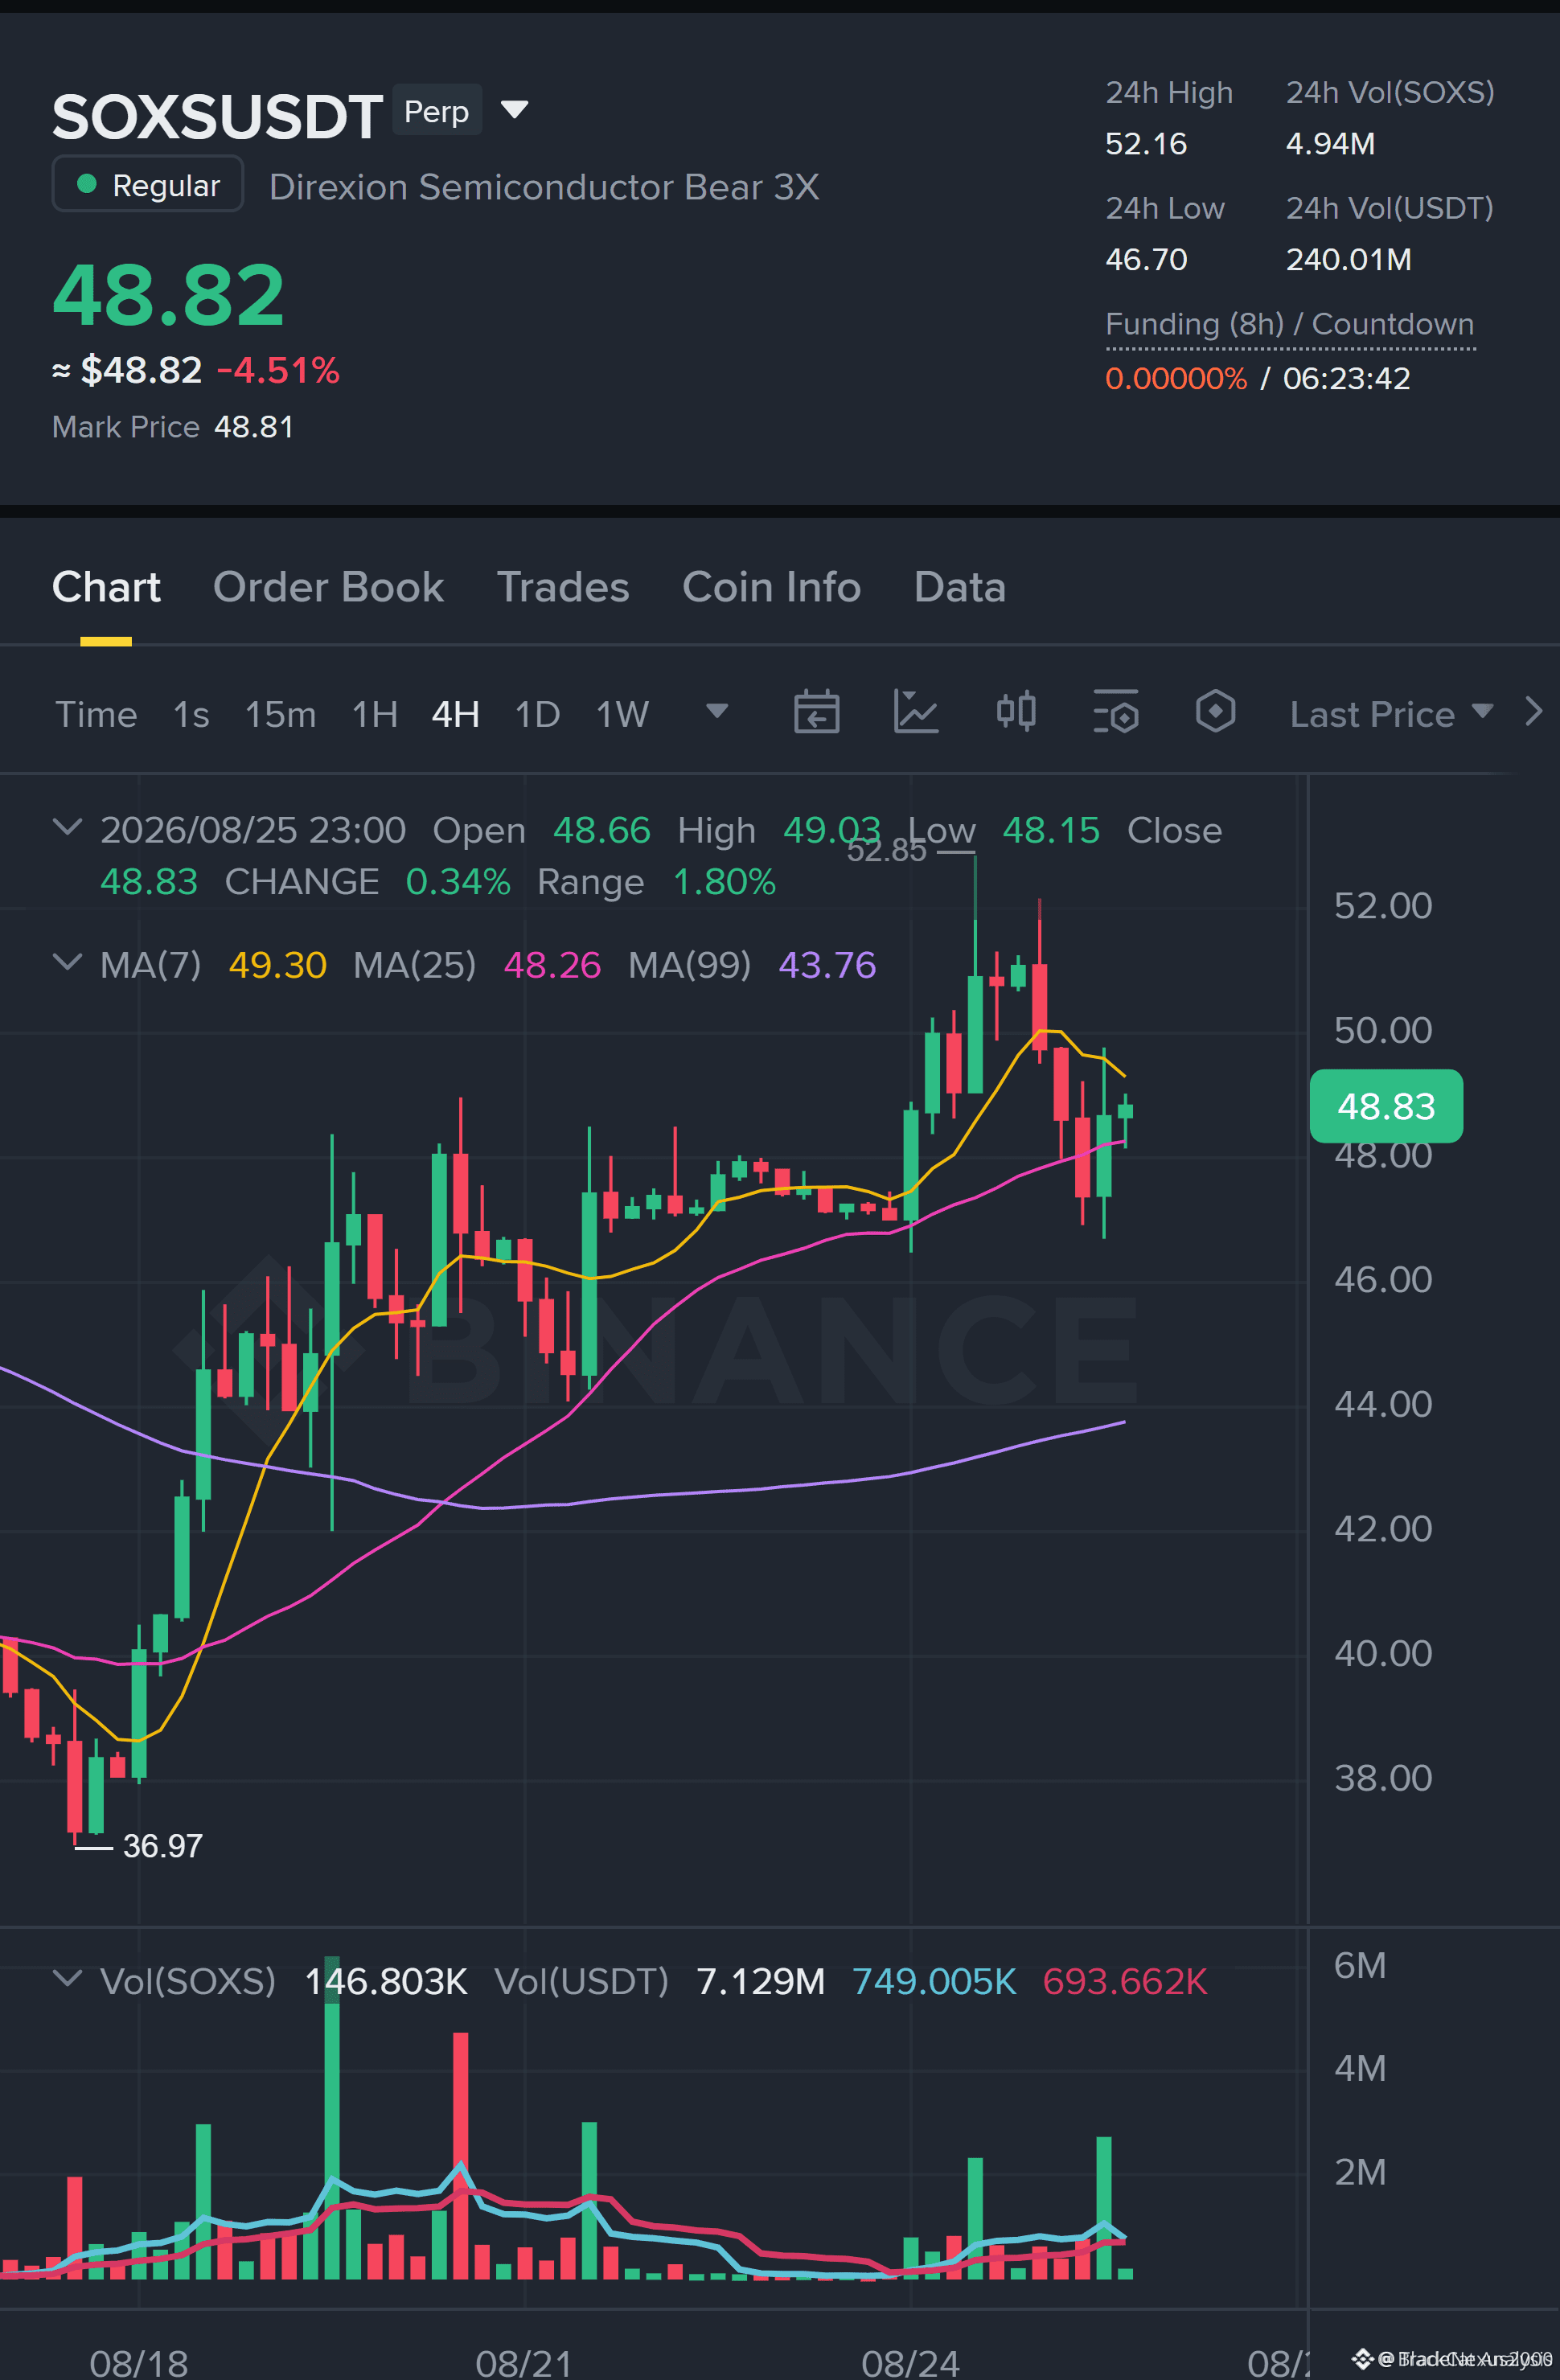
Task: Tap the 24h Vol(SOXS) value 4.94M
Action: click(x=1330, y=143)
